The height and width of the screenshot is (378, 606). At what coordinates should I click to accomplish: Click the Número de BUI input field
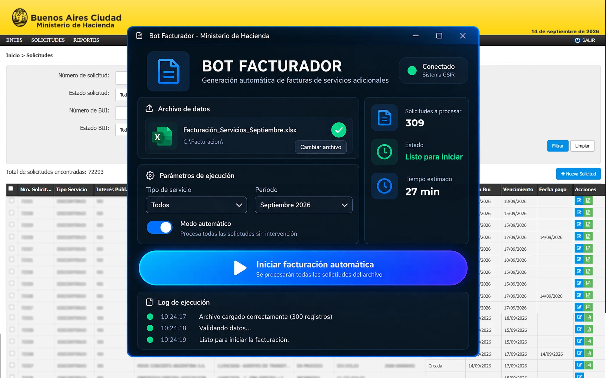tap(121, 113)
